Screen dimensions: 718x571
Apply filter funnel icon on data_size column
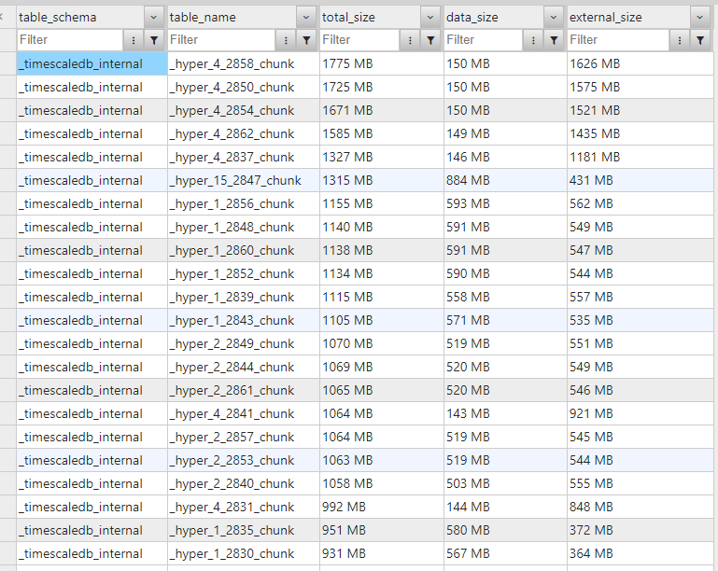coord(554,40)
